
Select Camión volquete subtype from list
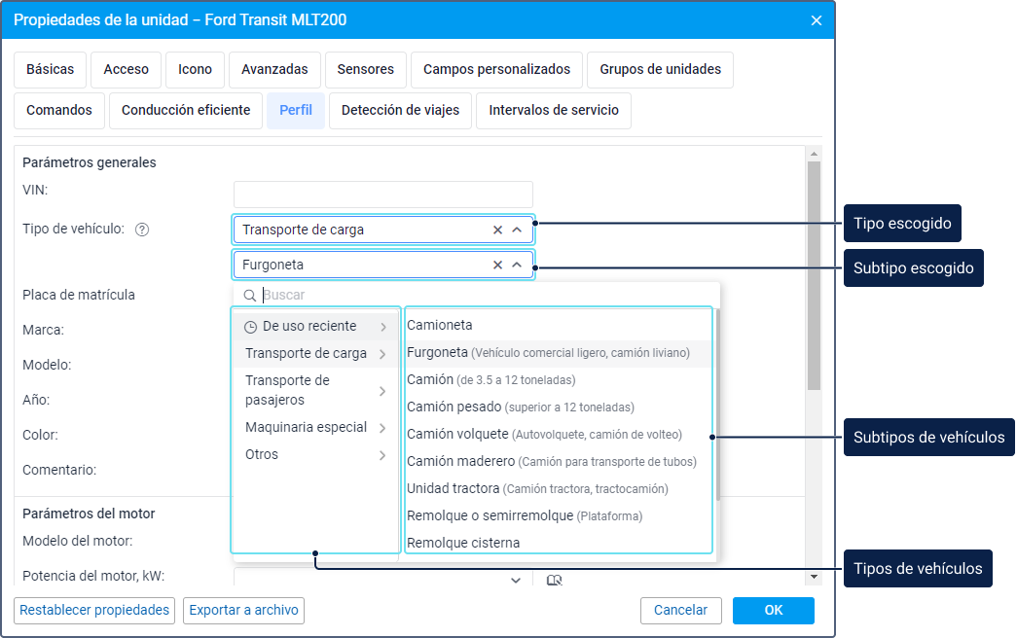click(457, 435)
